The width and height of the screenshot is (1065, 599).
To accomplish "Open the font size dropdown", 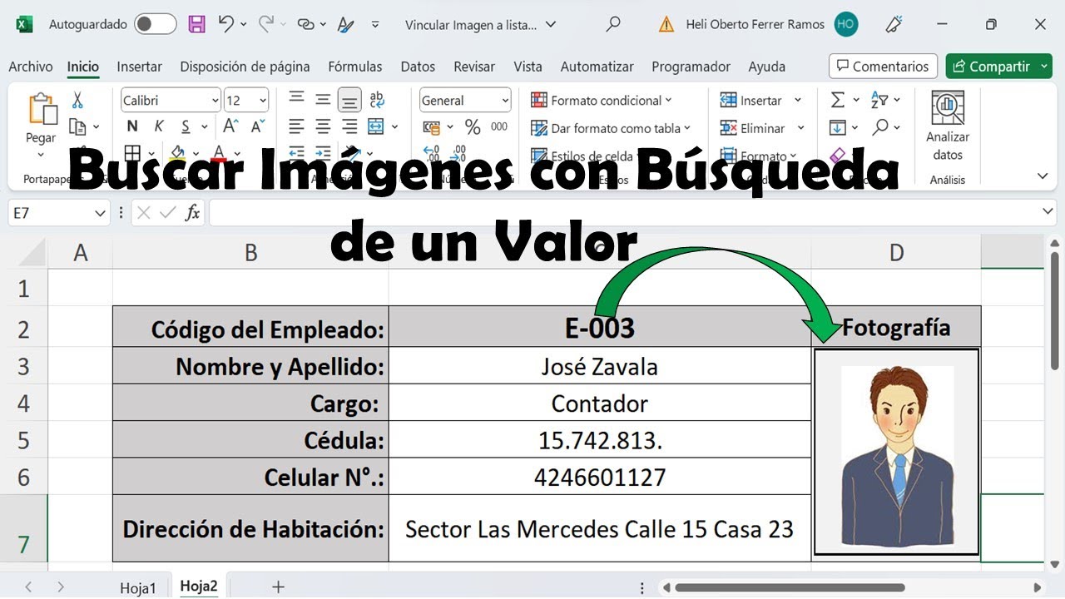I will click(x=263, y=101).
